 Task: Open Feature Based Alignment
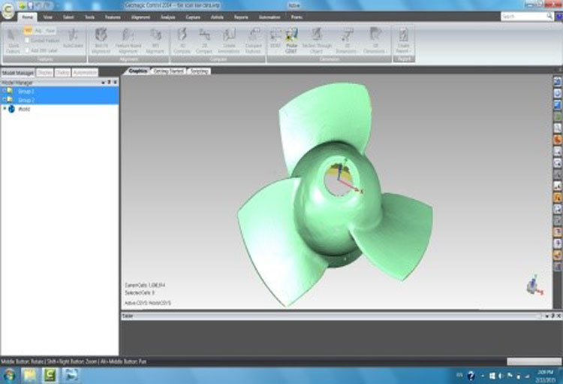click(128, 41)
